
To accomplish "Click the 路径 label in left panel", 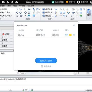I will click(x=3, y=53).
